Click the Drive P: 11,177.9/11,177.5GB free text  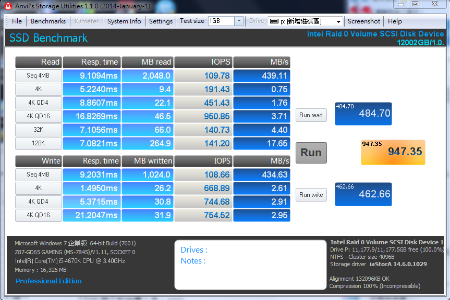(x=387, y=249)
